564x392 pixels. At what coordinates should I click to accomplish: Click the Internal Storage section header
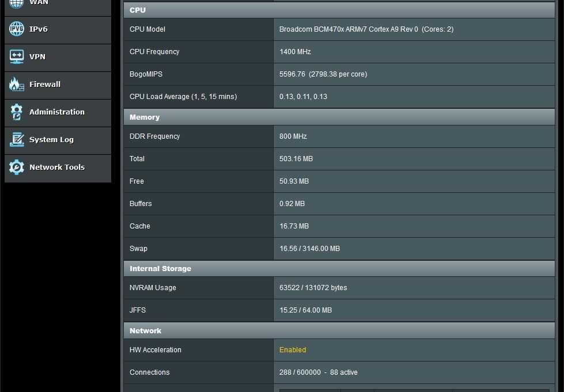(x=339, y=268)
